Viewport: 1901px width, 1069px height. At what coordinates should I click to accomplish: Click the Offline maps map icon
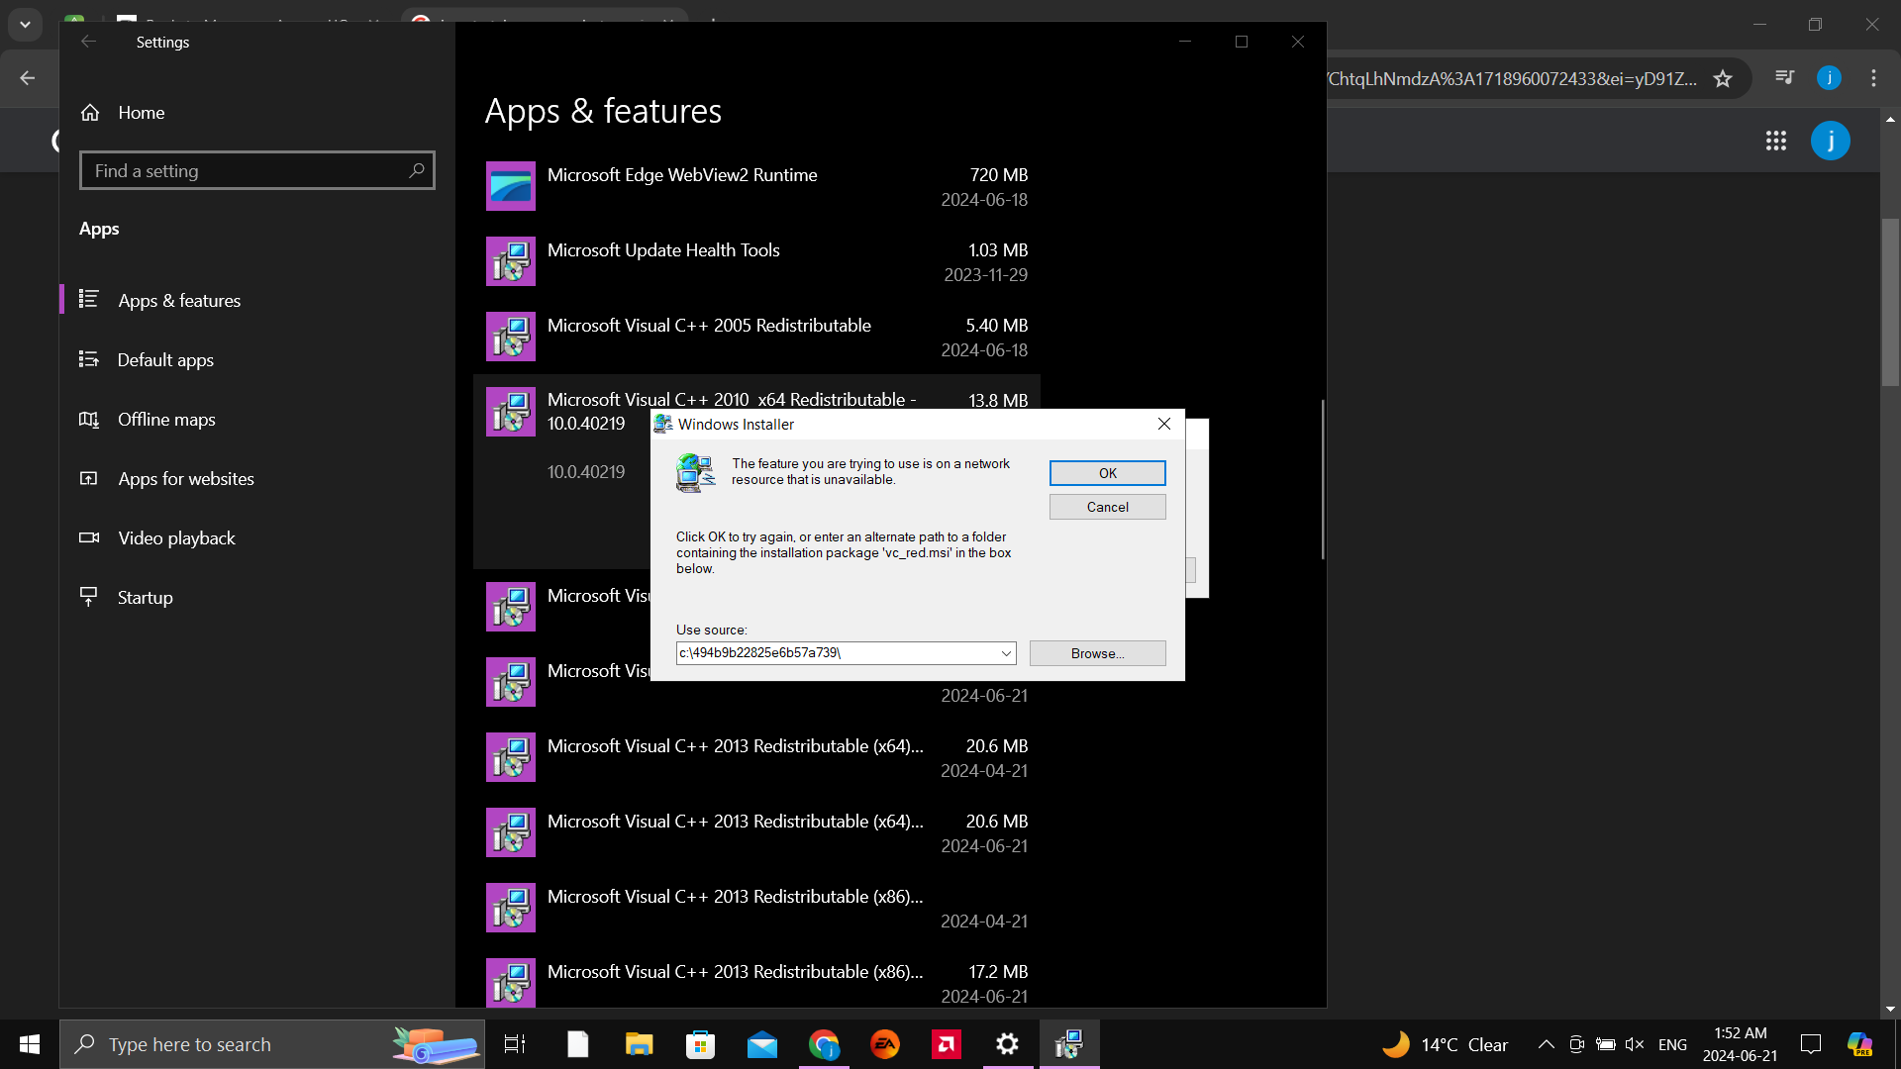click(88, 419)
